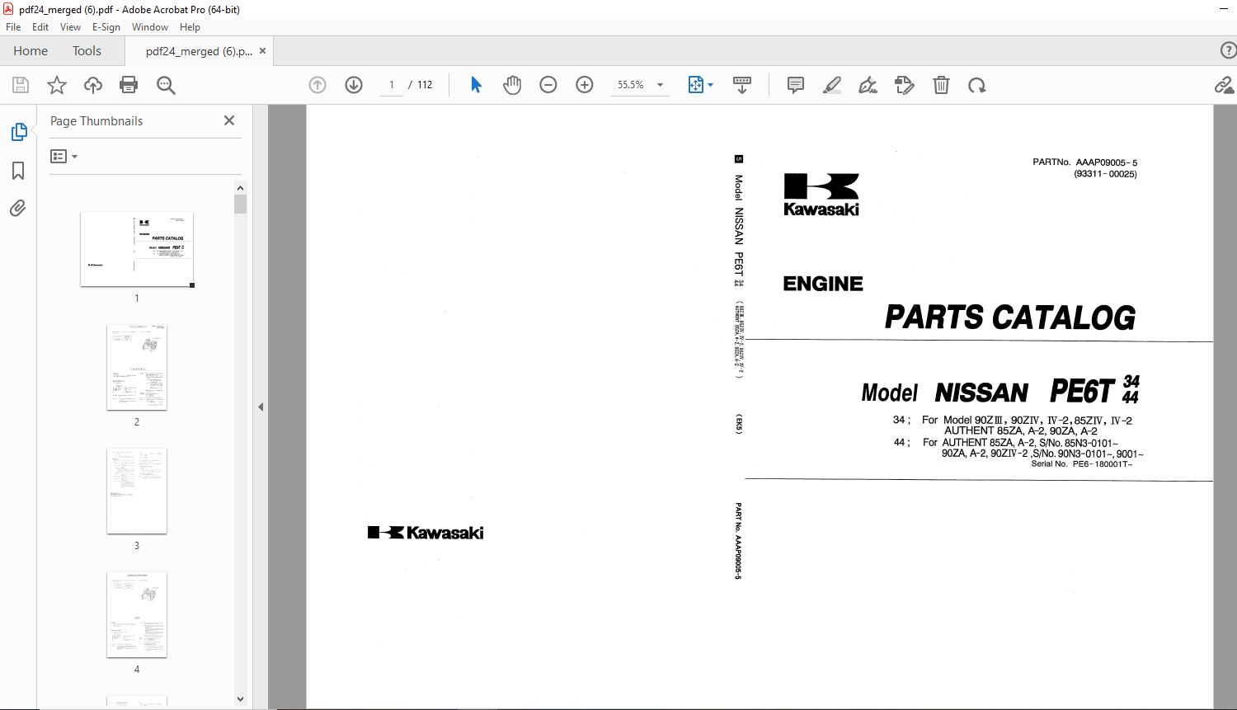The image size is (1237, 710).
Task: Click the PARTNo. AAAP09005-5 text
Action: coord(1085,162)
